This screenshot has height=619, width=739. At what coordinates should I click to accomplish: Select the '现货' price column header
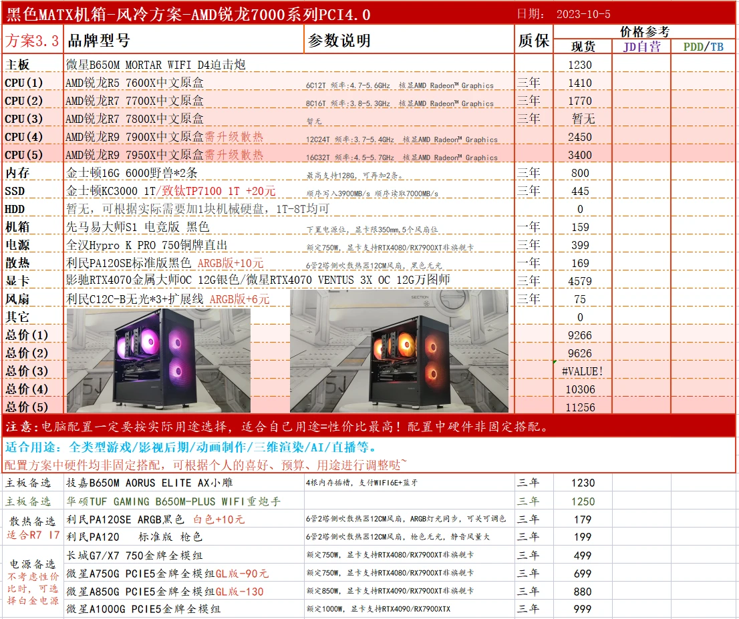583,47
